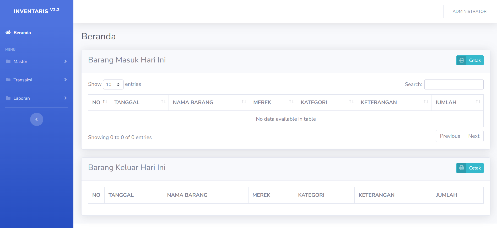The width and height of the screenshot is (497, 228).
Task: Focus the Search input field
Action: pyautogui.click(x=454, y=84)
